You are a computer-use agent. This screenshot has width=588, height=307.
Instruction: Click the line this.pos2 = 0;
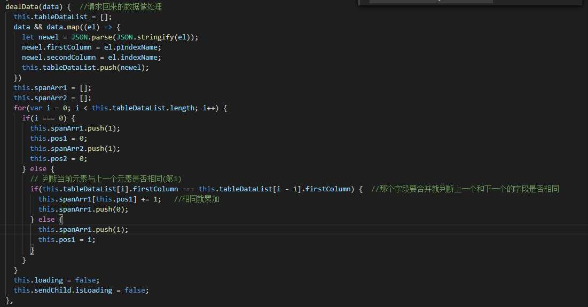coord(59,158)
